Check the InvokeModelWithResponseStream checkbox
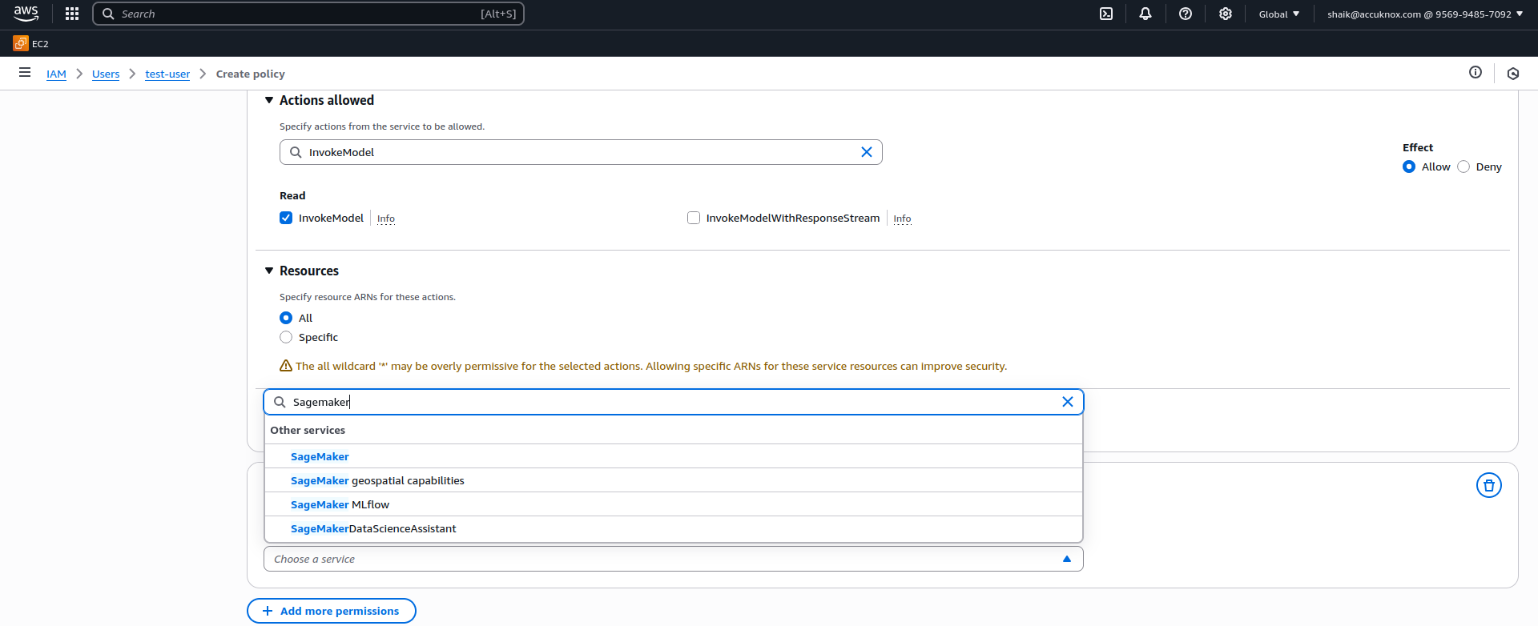1538x626 pixels. point(694,218)
